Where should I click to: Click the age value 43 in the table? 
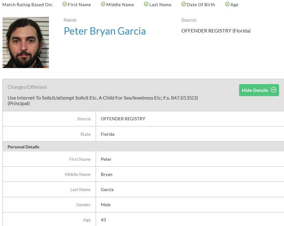coord(103,220)
